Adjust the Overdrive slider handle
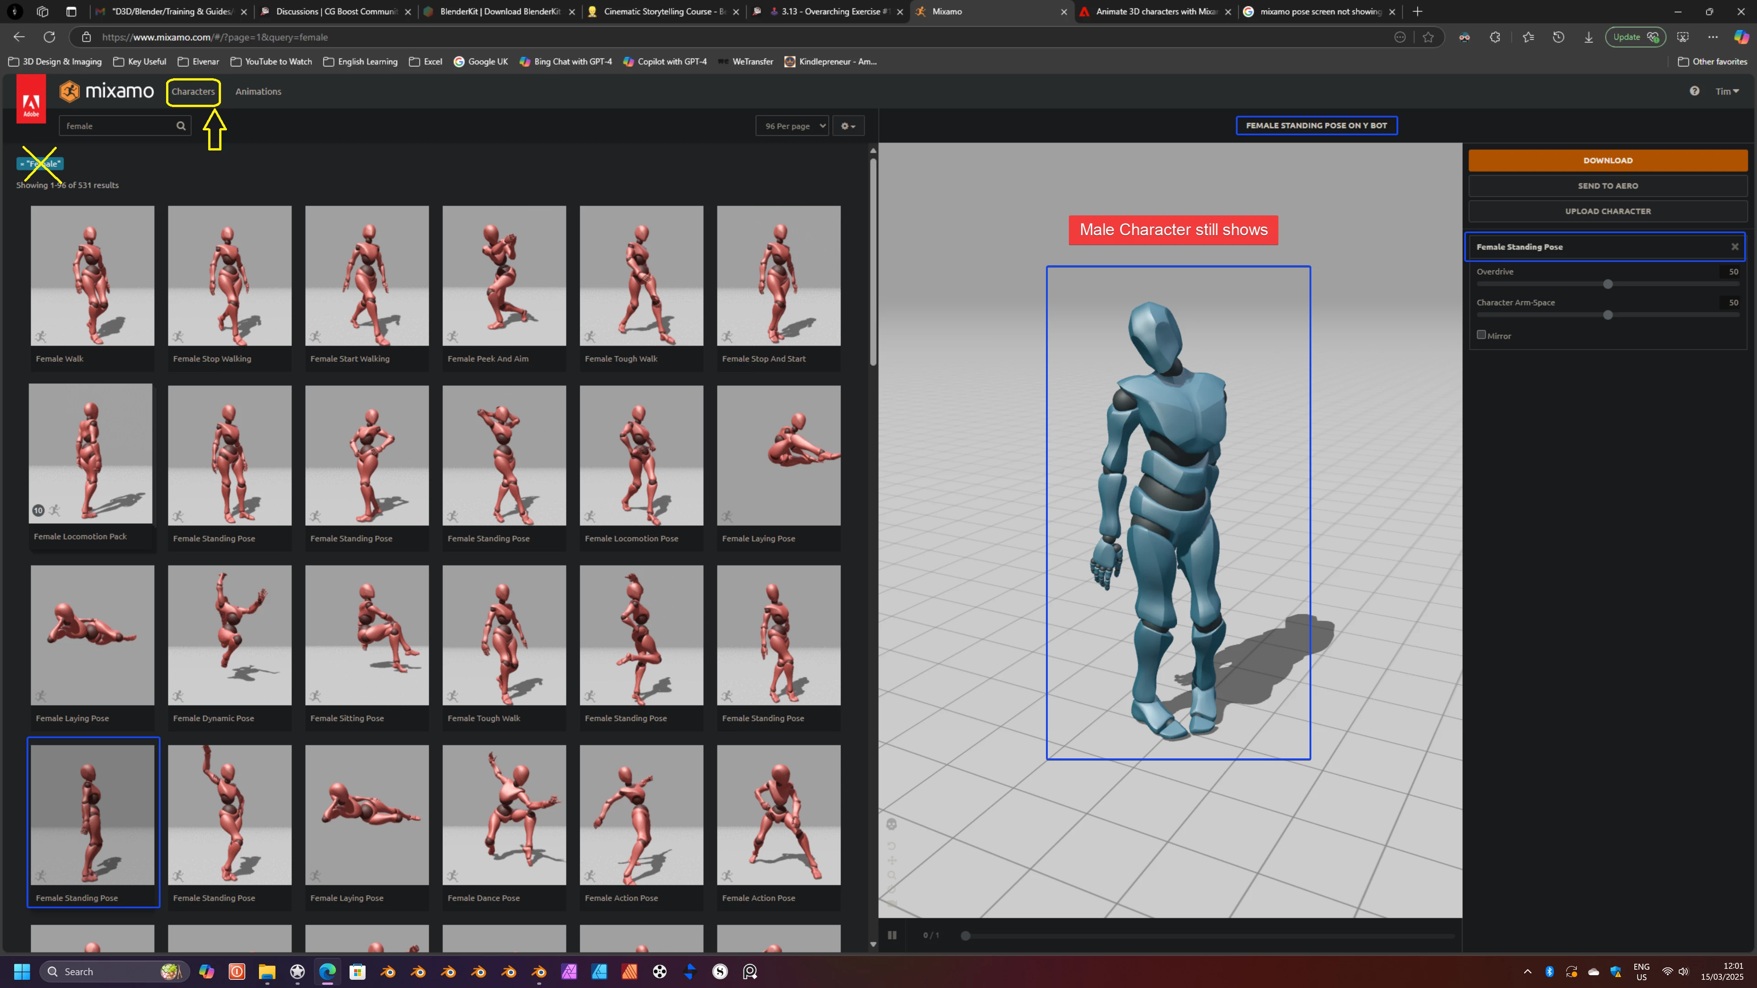Viewport: 1757px width, 988px height. (x=1608, y=285)
